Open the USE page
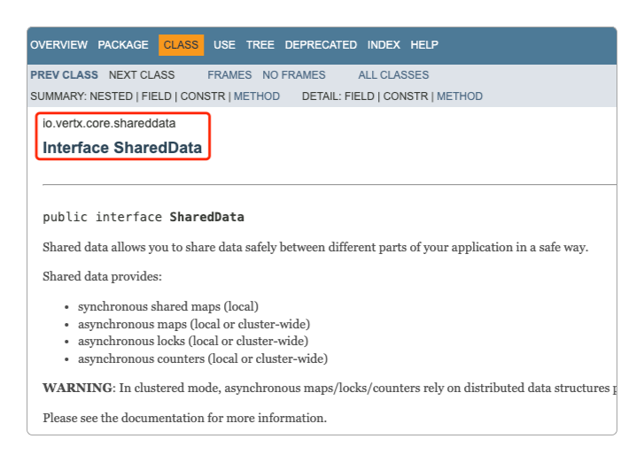Image resolution: width=644 pixels, height=462 pixels. tap(224, 45)
